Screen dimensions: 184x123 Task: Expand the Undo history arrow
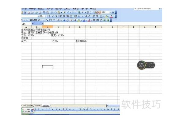coord(71,12)
